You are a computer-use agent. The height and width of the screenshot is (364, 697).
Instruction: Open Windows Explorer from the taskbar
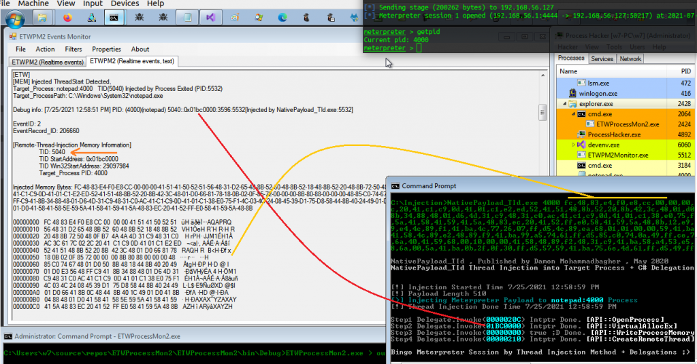click(42, 18)
